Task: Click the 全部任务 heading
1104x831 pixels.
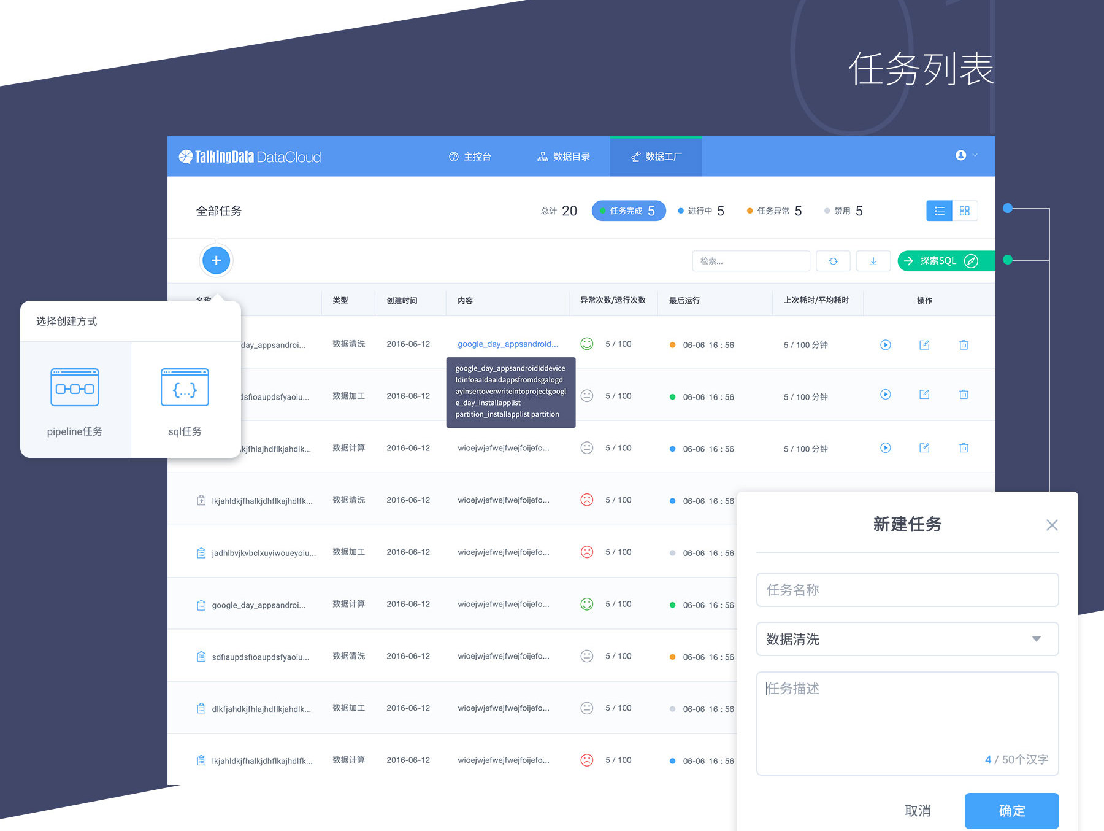Action: [x=219, y=211]
